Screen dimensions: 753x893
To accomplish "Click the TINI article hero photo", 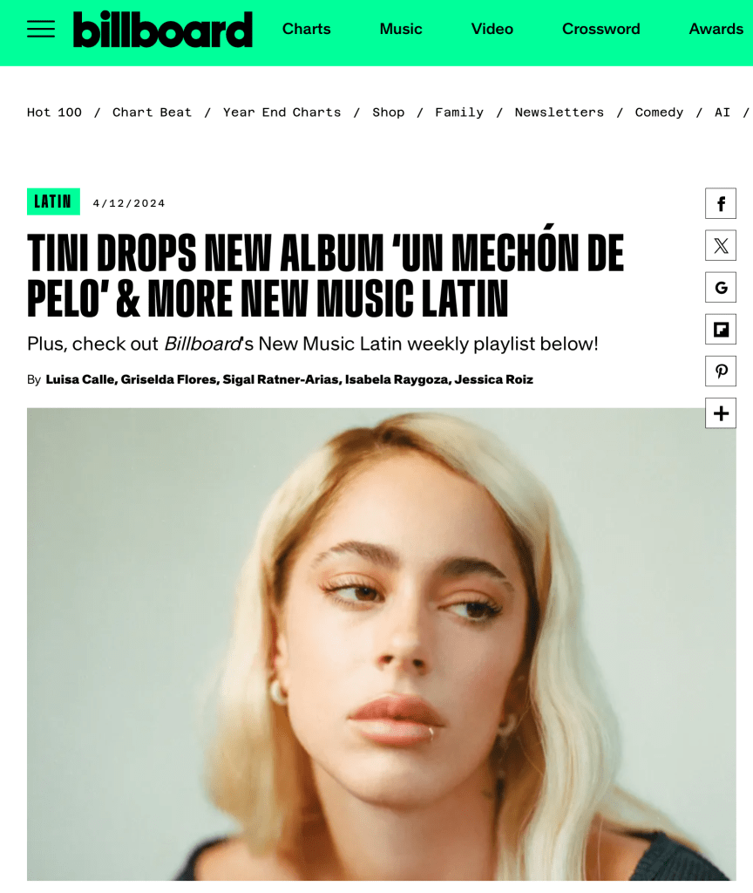I will pos(382,644).
